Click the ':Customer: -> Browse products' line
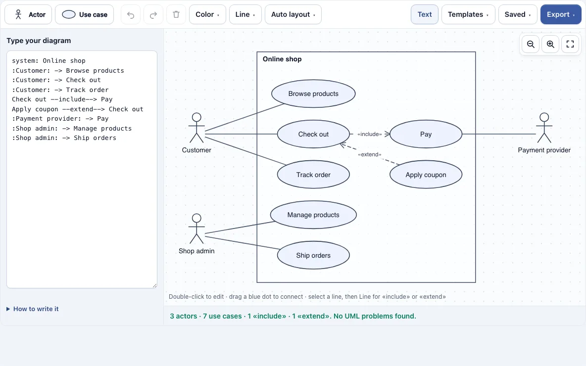This screenshot has width=586, height=366. coord(68,70)
